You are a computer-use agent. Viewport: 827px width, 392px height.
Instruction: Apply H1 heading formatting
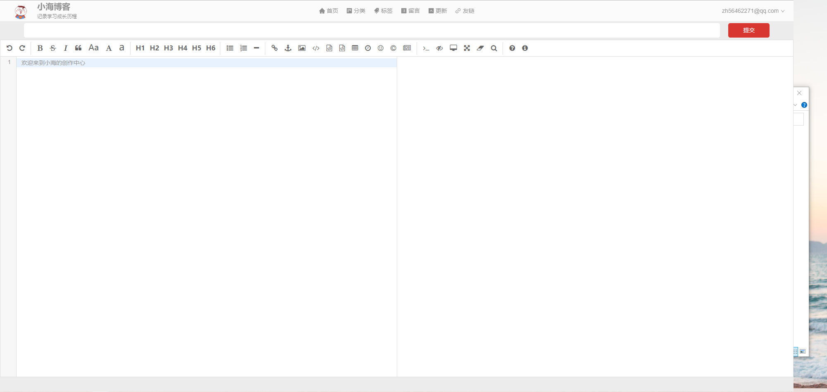click(140, 48)
